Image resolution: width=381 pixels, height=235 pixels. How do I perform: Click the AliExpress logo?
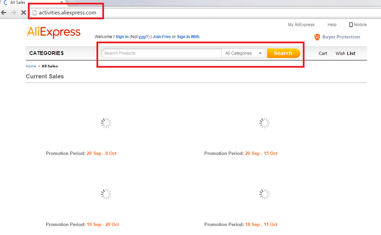[54, 32]
